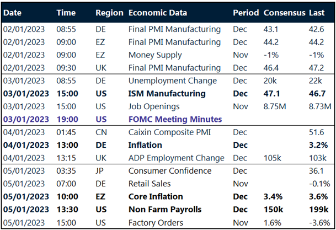The width and height of the screenshot is (336, 230).
Task: Click the Factory Orders entry
Action: click(x=156, y=222)
